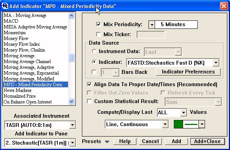Click the Presets label
The image size is (230, 150).
[x=92, y=142]
